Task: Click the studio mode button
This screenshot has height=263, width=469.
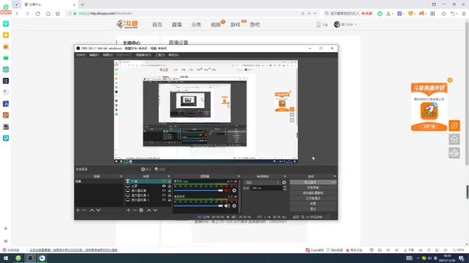Action: pyautogui.click(x=313, y=198)
